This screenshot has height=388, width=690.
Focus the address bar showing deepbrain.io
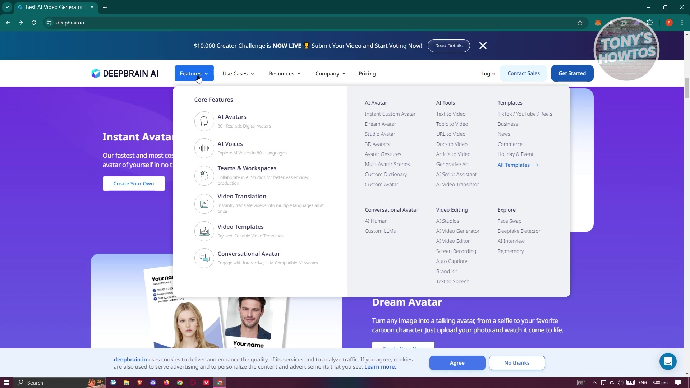pos(313,23)
